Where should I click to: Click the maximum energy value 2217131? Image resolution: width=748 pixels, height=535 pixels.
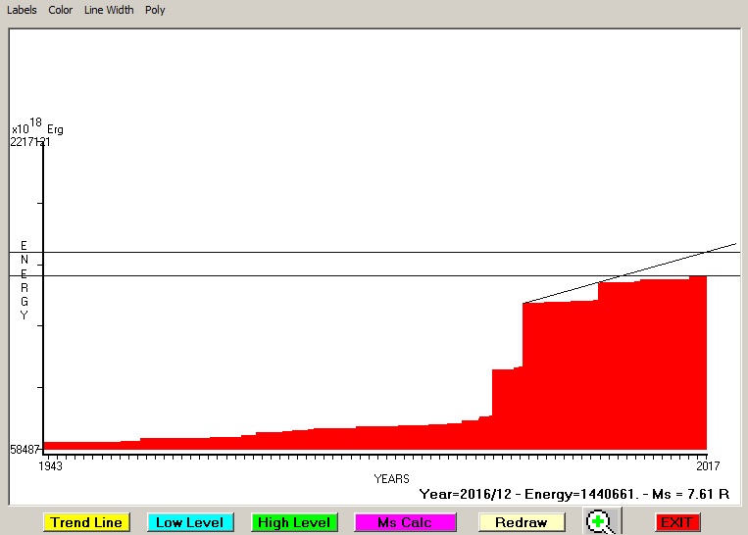click(x=31, y=142)
